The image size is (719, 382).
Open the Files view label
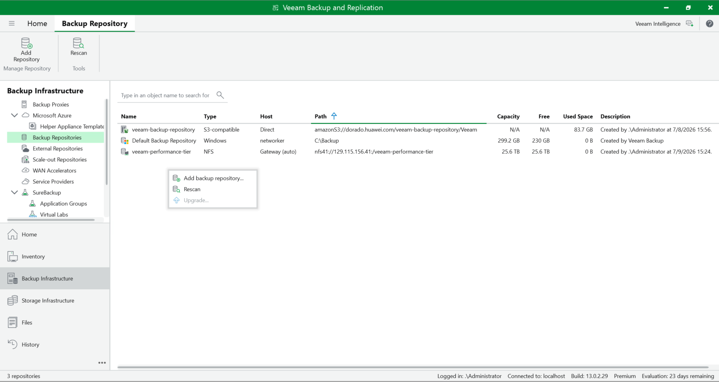click(x=27, y=322)
